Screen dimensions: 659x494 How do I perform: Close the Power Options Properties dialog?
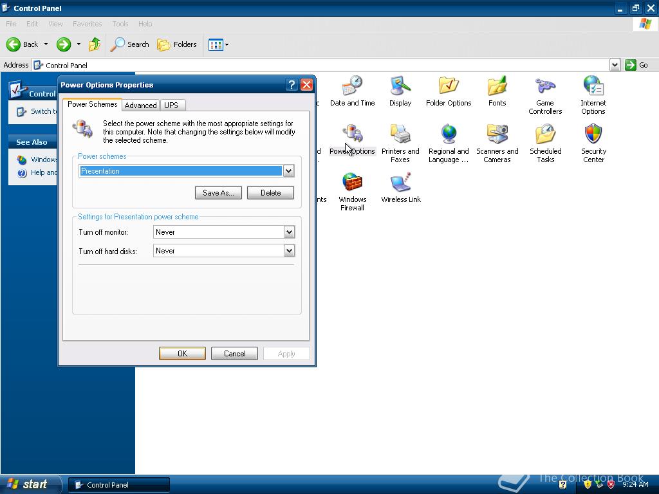coord(307,85)
